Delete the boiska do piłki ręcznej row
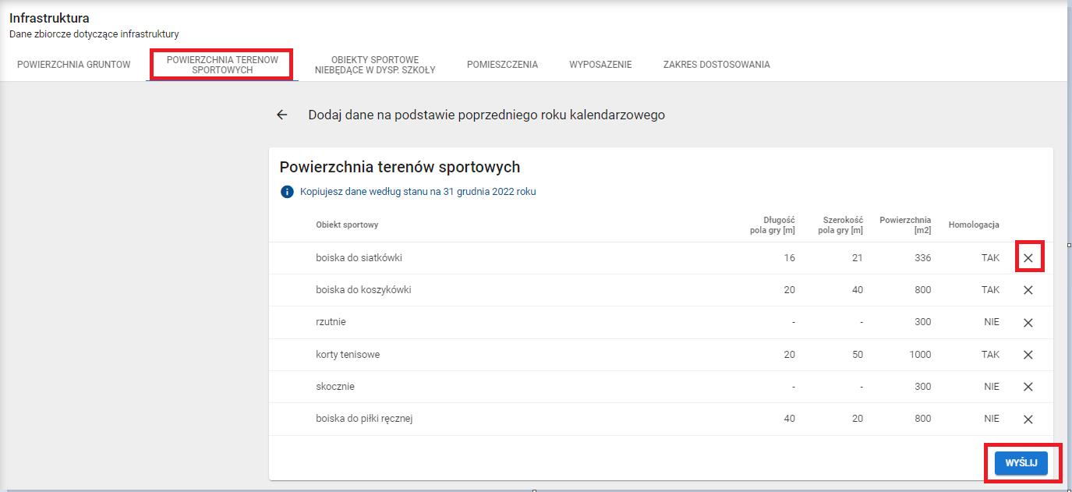 (x=1028, y=419)
